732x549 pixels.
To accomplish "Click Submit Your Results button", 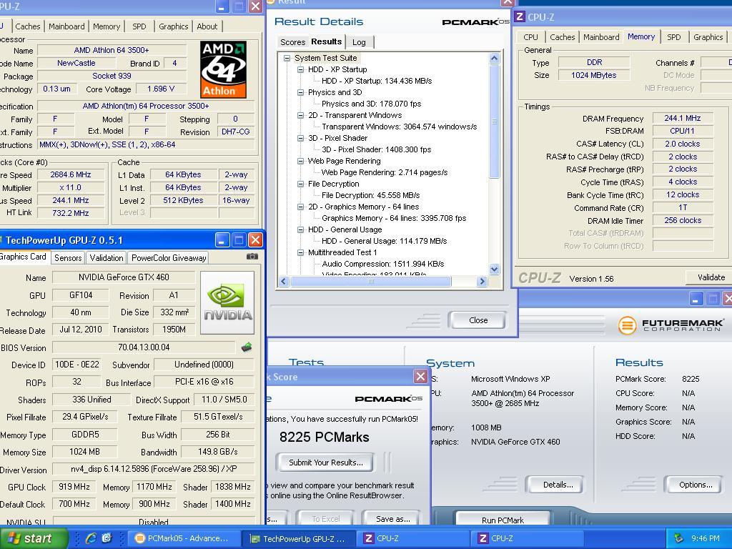I will coord(325,463).
